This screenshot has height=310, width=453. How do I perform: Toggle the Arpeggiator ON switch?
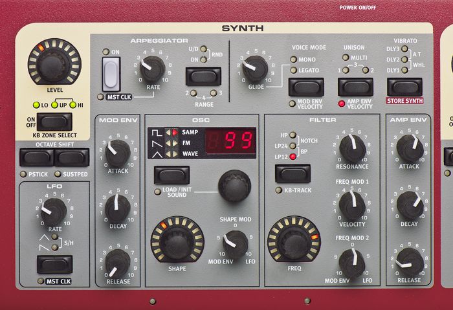click(x=111, y=74)
